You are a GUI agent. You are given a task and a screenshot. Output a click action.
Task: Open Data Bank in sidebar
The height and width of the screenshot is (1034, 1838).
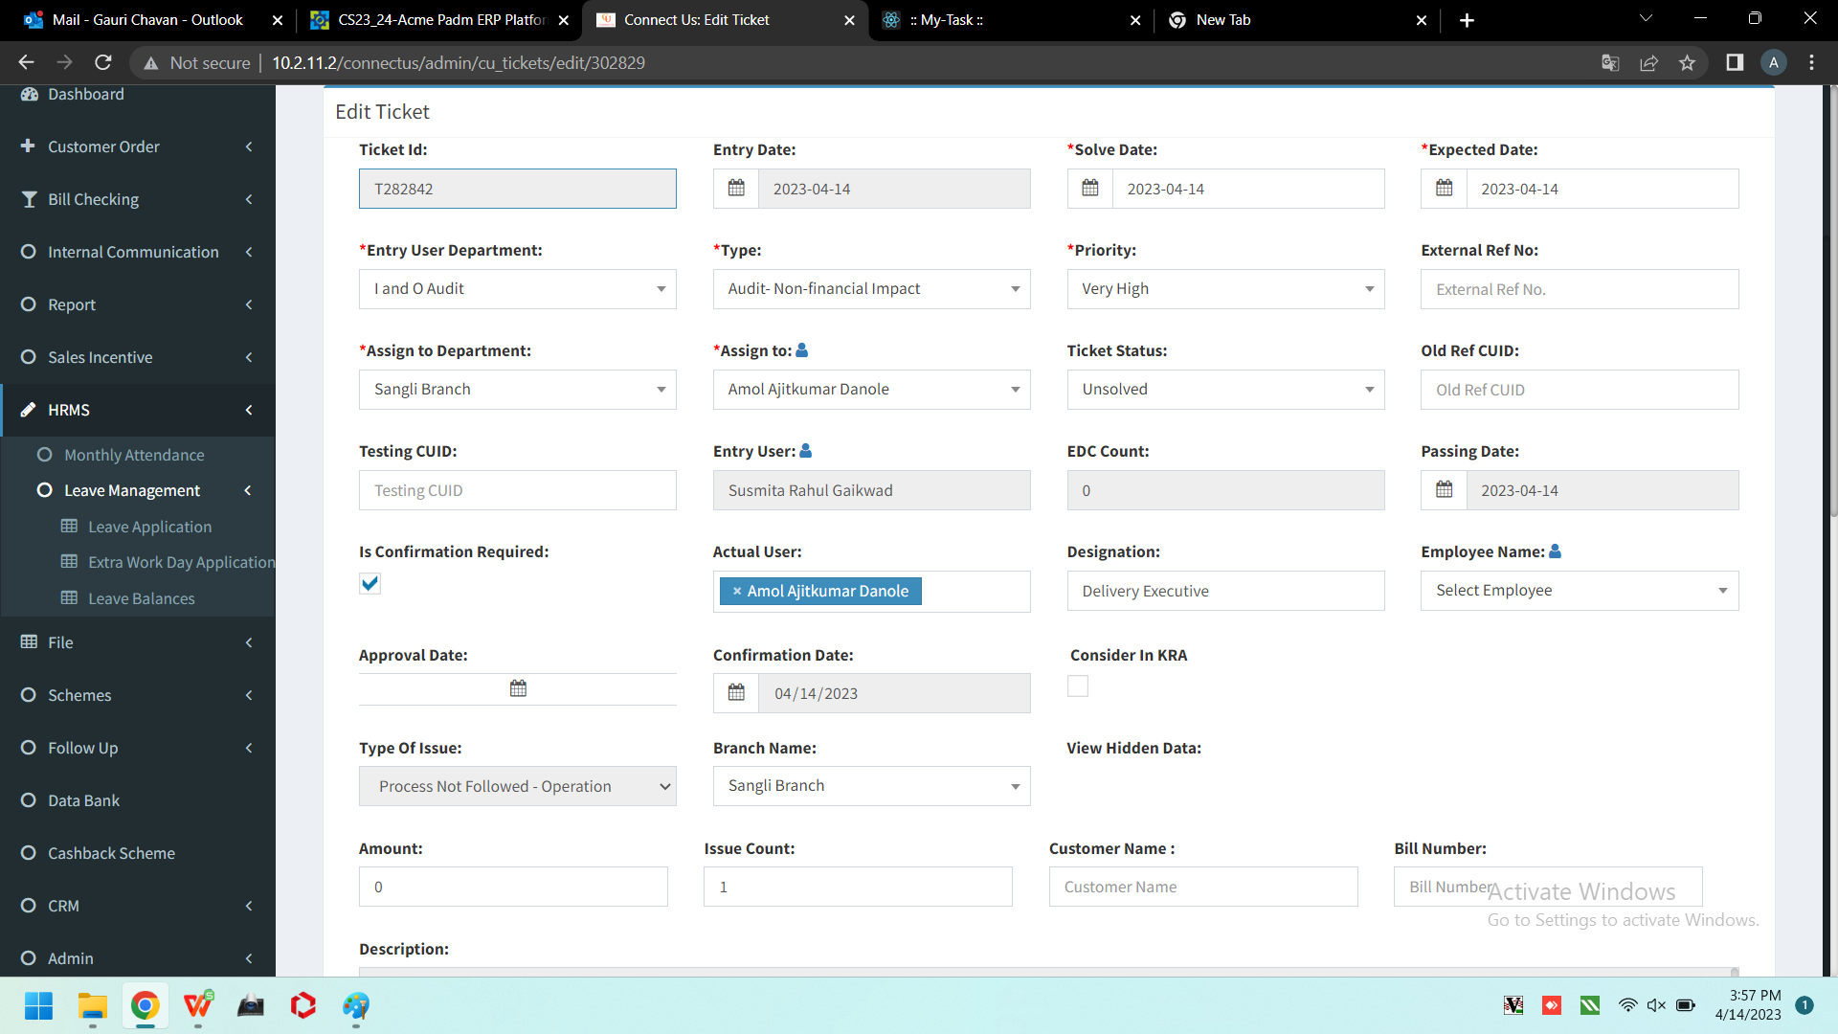(138, 800)
